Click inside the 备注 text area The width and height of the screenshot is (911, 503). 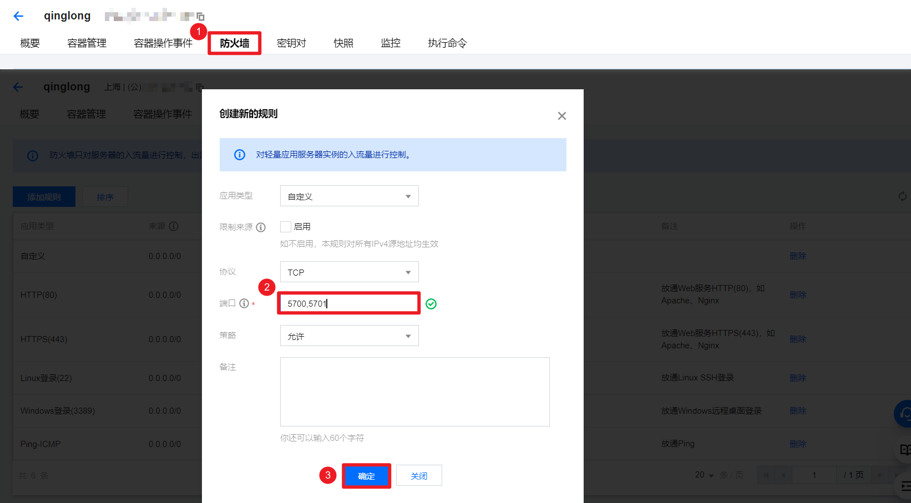(x=415, y=392)
